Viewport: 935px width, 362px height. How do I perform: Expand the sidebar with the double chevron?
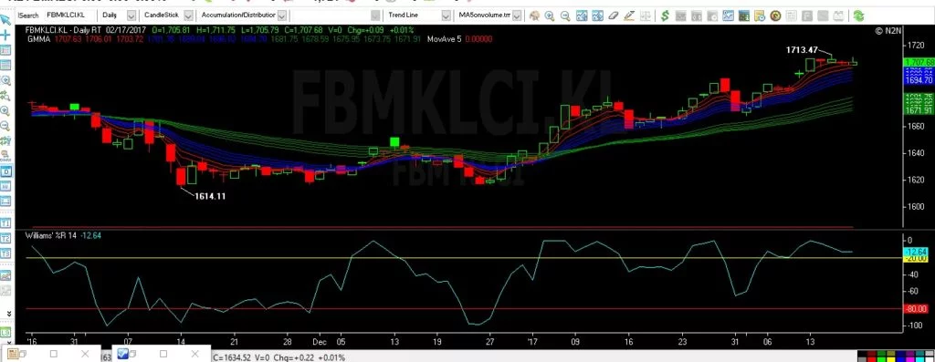(x=8, y=313)
